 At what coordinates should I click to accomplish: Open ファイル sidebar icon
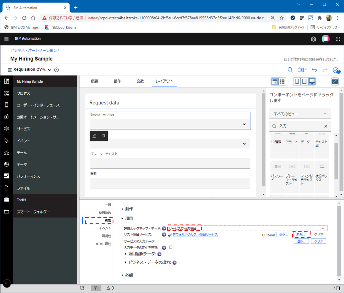[x=7, y=188]
